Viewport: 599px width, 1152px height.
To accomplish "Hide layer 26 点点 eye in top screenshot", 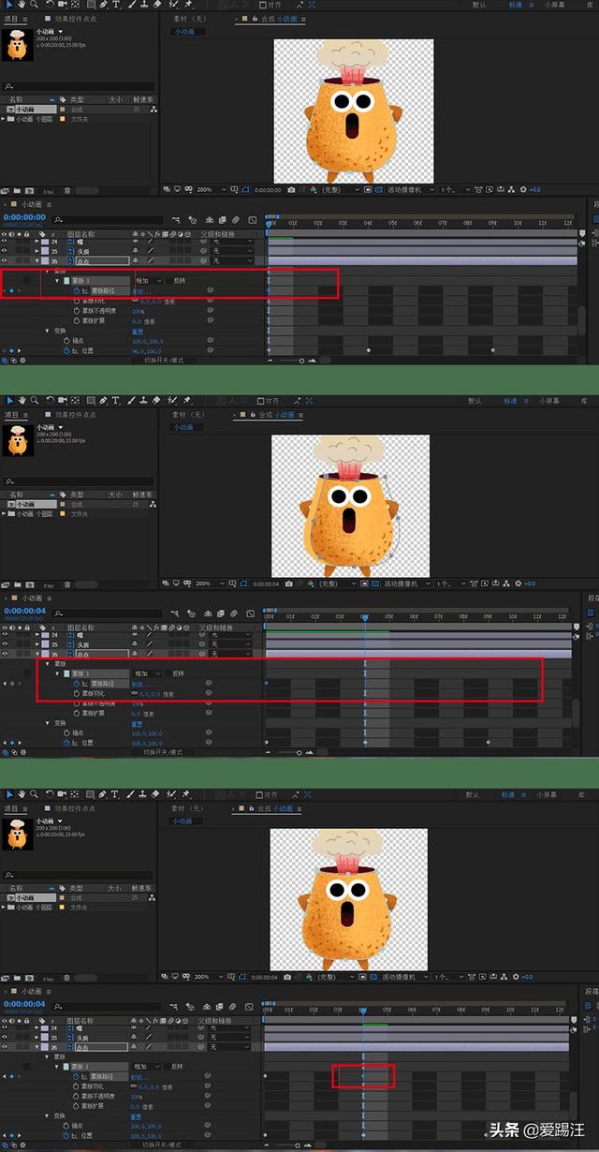I will tap(5, 260).
